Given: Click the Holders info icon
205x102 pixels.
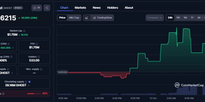Looking at the screenshot, I should [x=39, y=56].
